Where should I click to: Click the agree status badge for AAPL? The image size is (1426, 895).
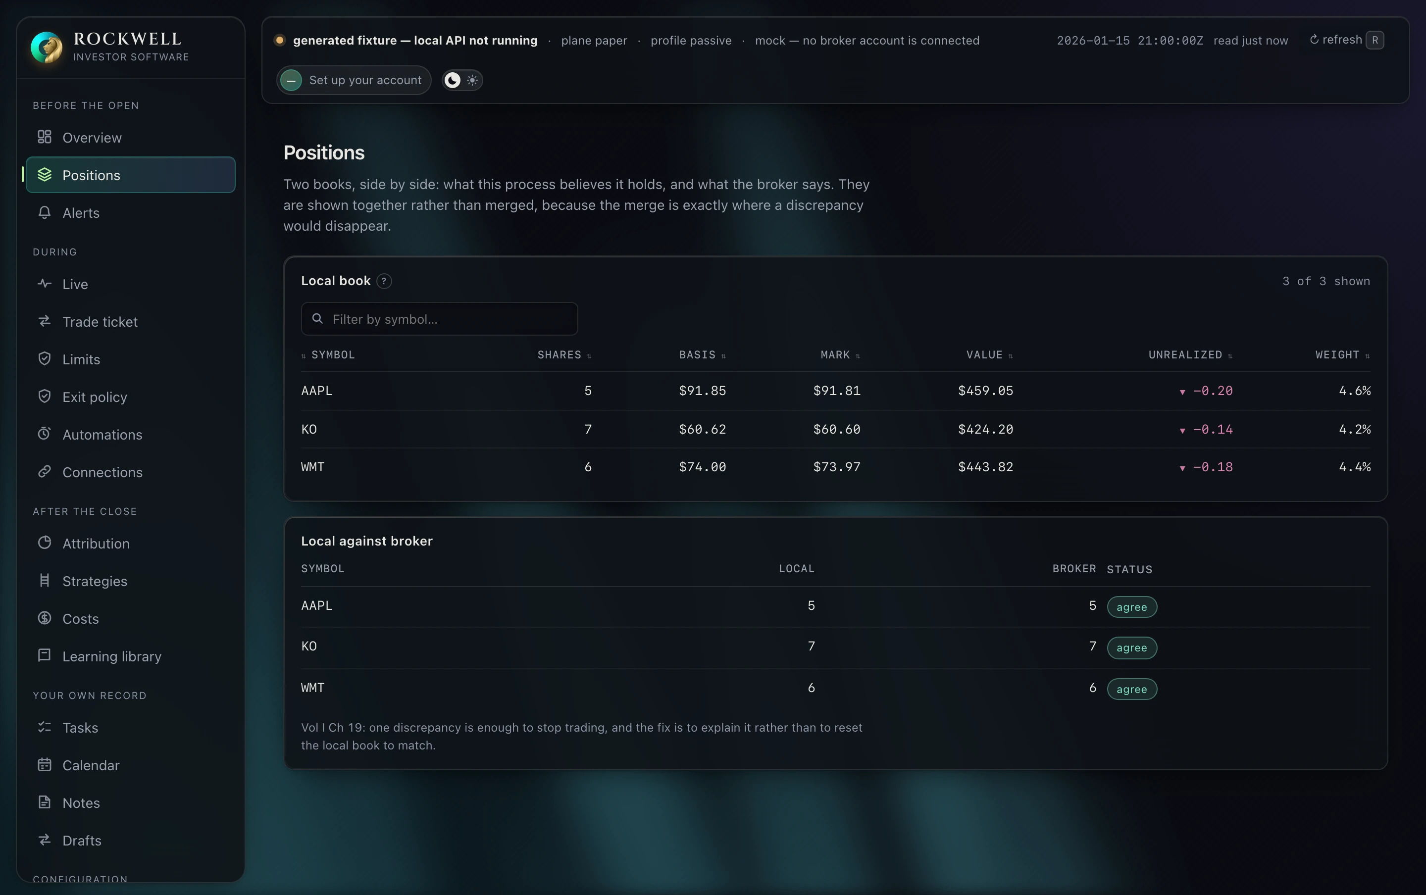[x=1131, y=607]
